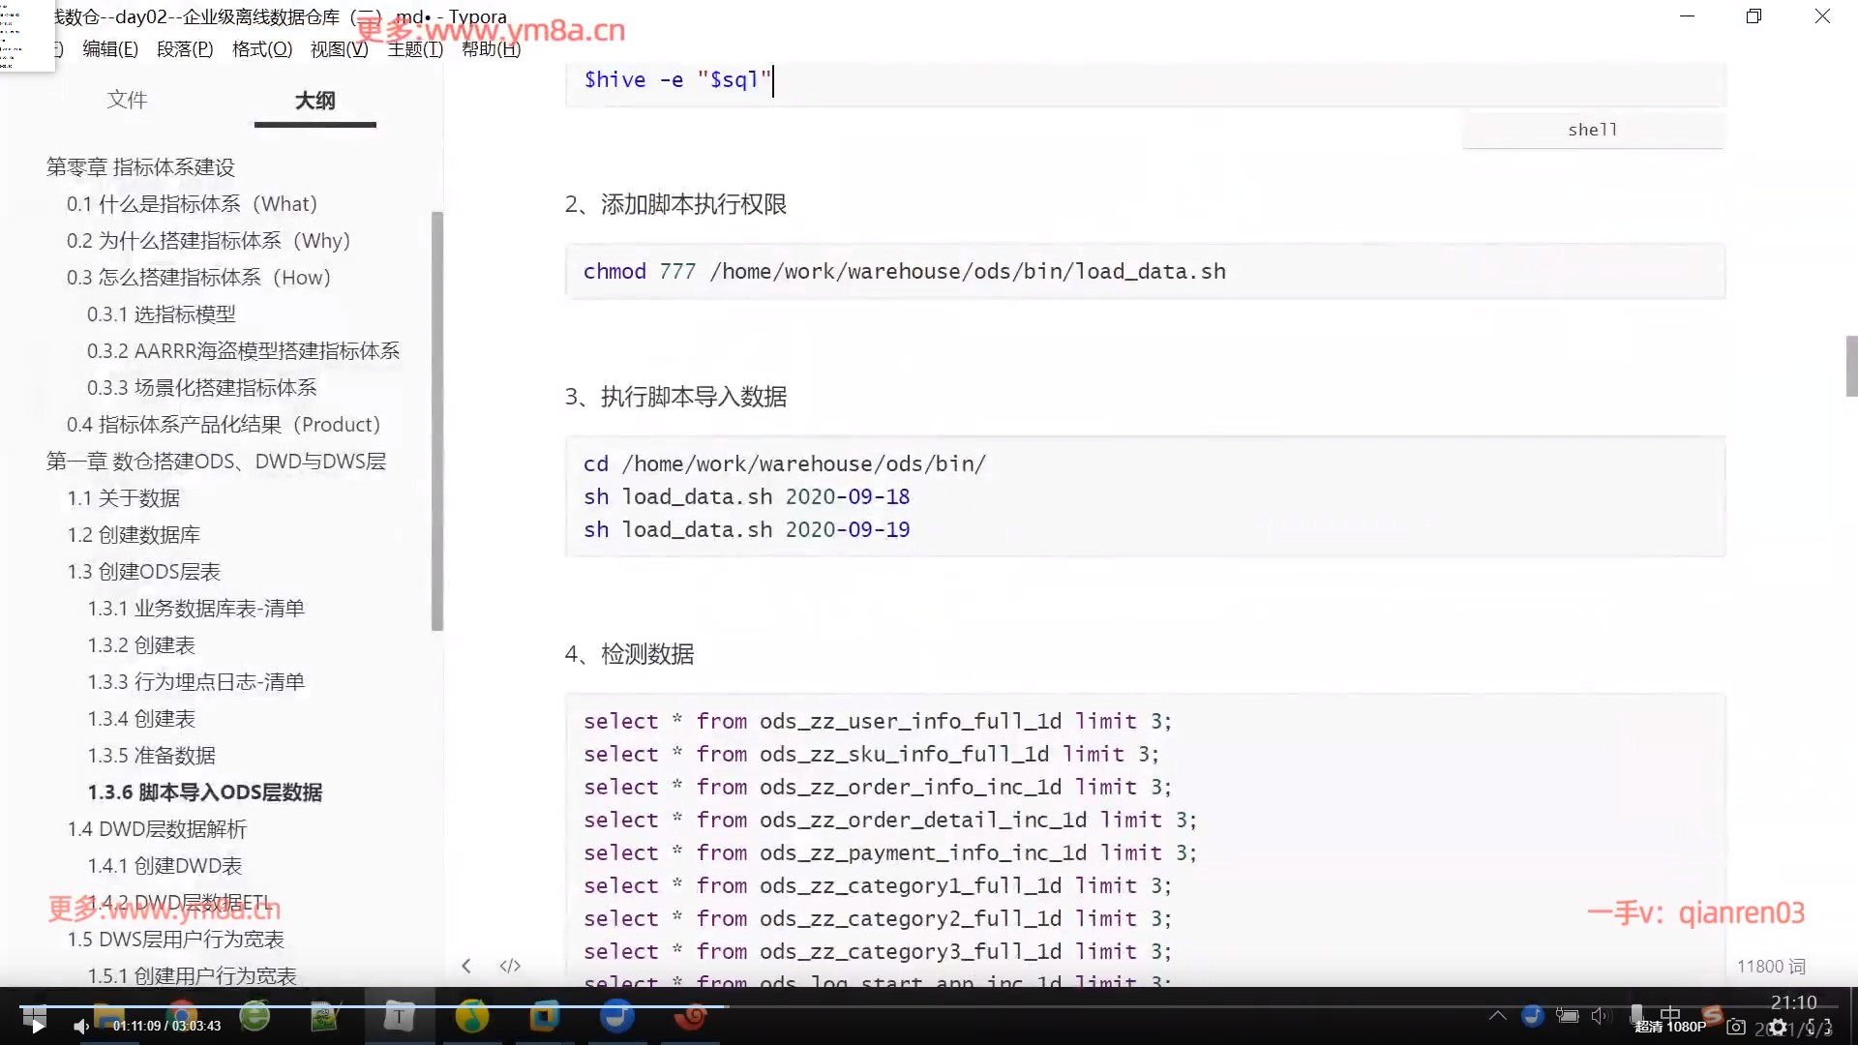Change the shell code block language
Viewport: 1858px width, 1045px height.
coord(1593,130)
